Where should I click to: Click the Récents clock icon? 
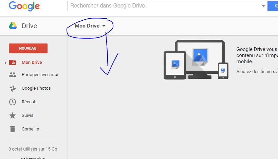point(13,102)
